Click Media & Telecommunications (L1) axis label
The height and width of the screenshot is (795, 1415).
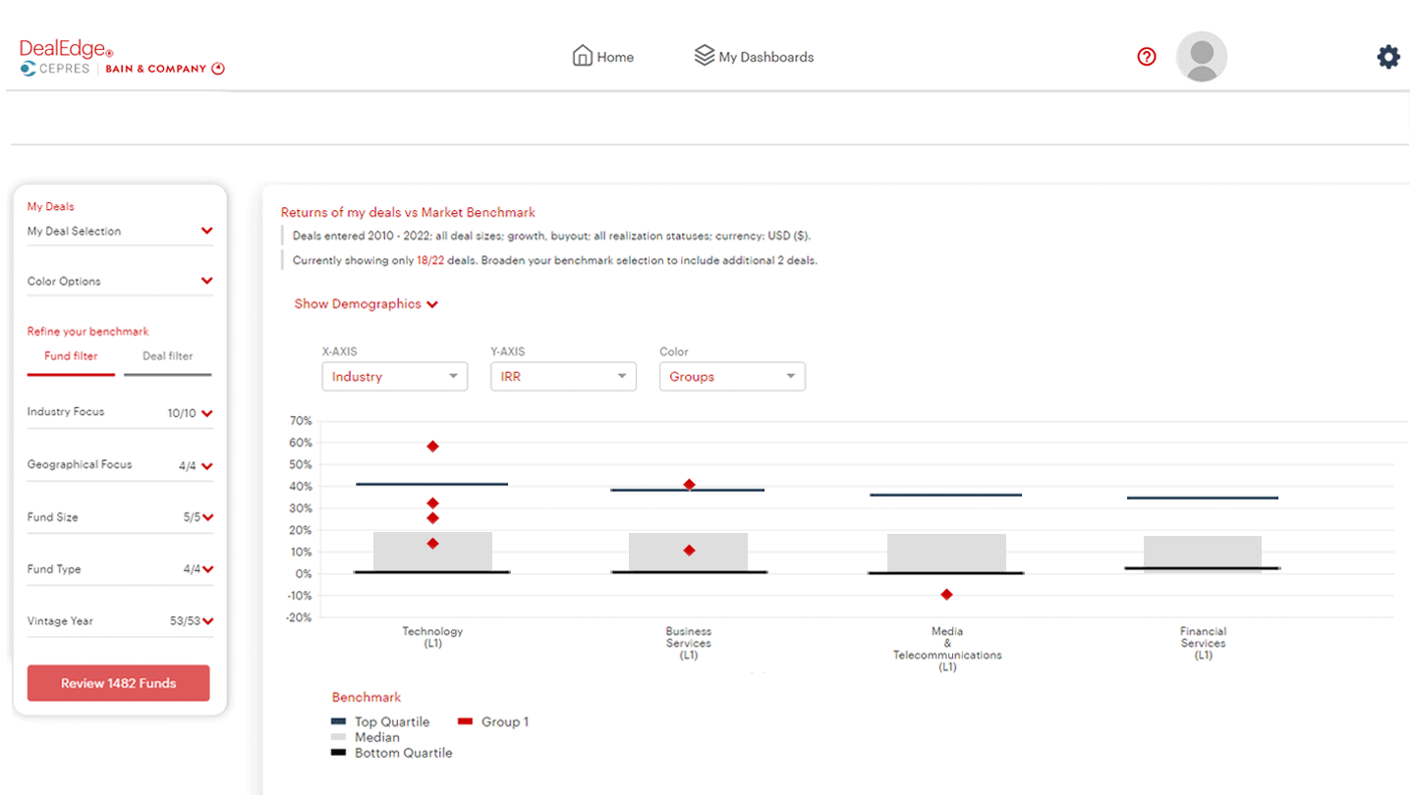947,650
